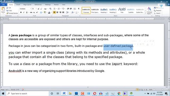This screenshot has height=96, width=170.
Task: Switch to Print Layout view in status bar
Action: 137,90
